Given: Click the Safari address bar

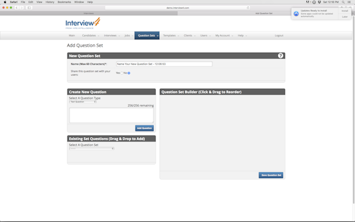Looking at the screenshot, I should click(177, 8).
